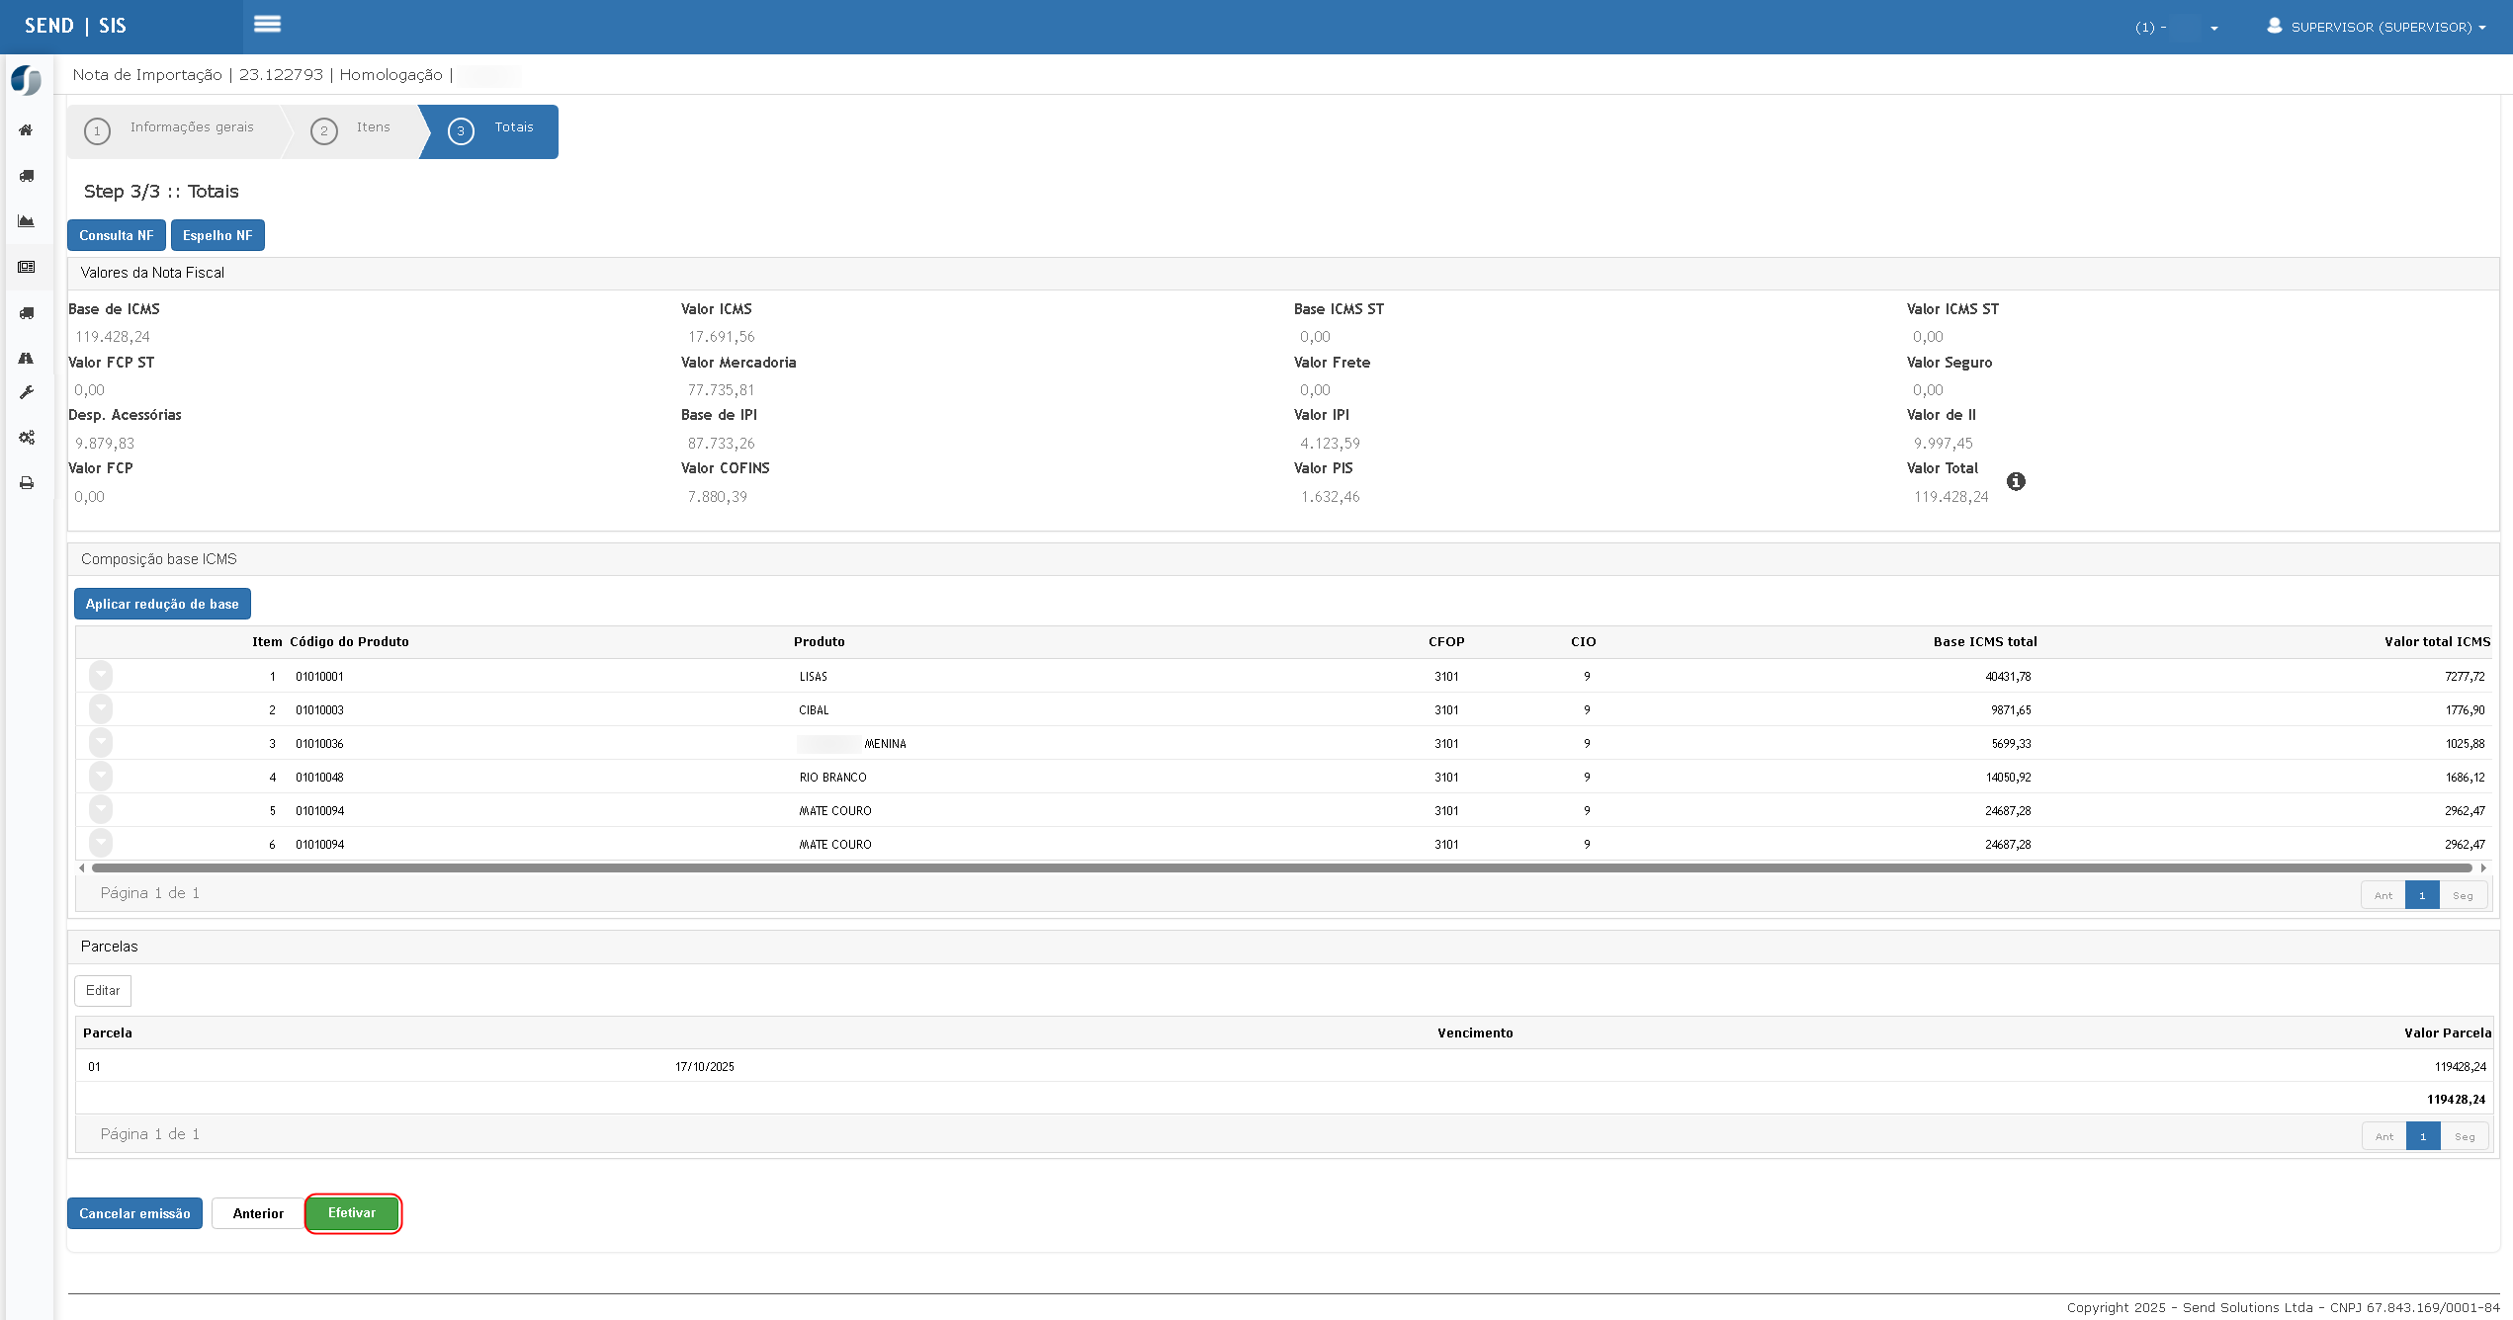
Task: Click the printer icon in sidebar
Action: click(27, 483)
